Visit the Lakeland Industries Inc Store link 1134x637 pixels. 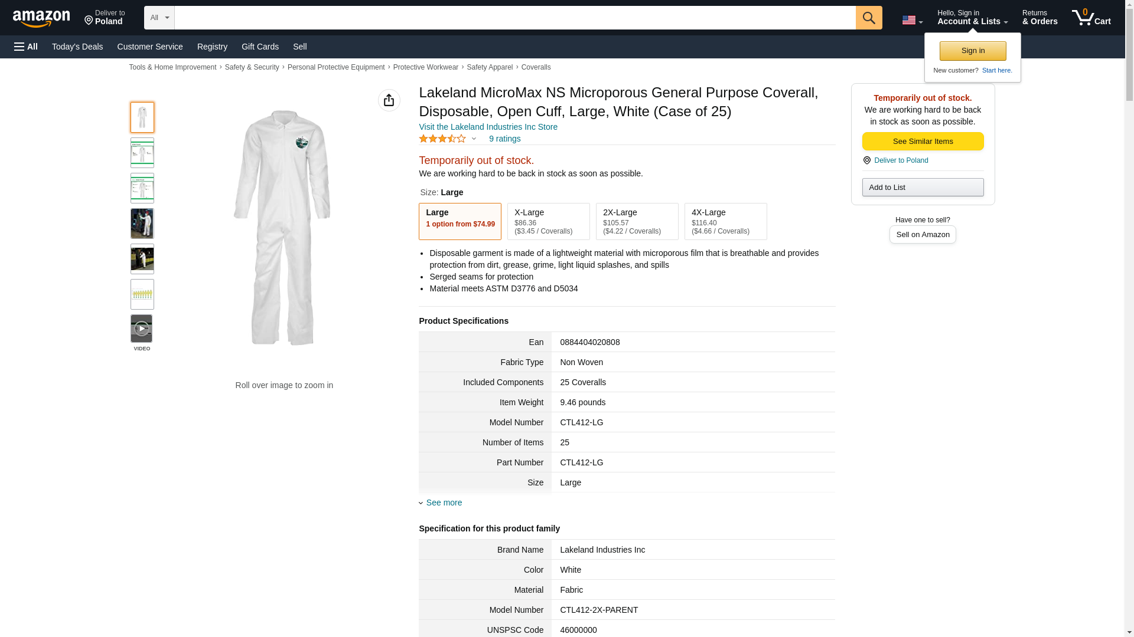(x=488, y=127)
